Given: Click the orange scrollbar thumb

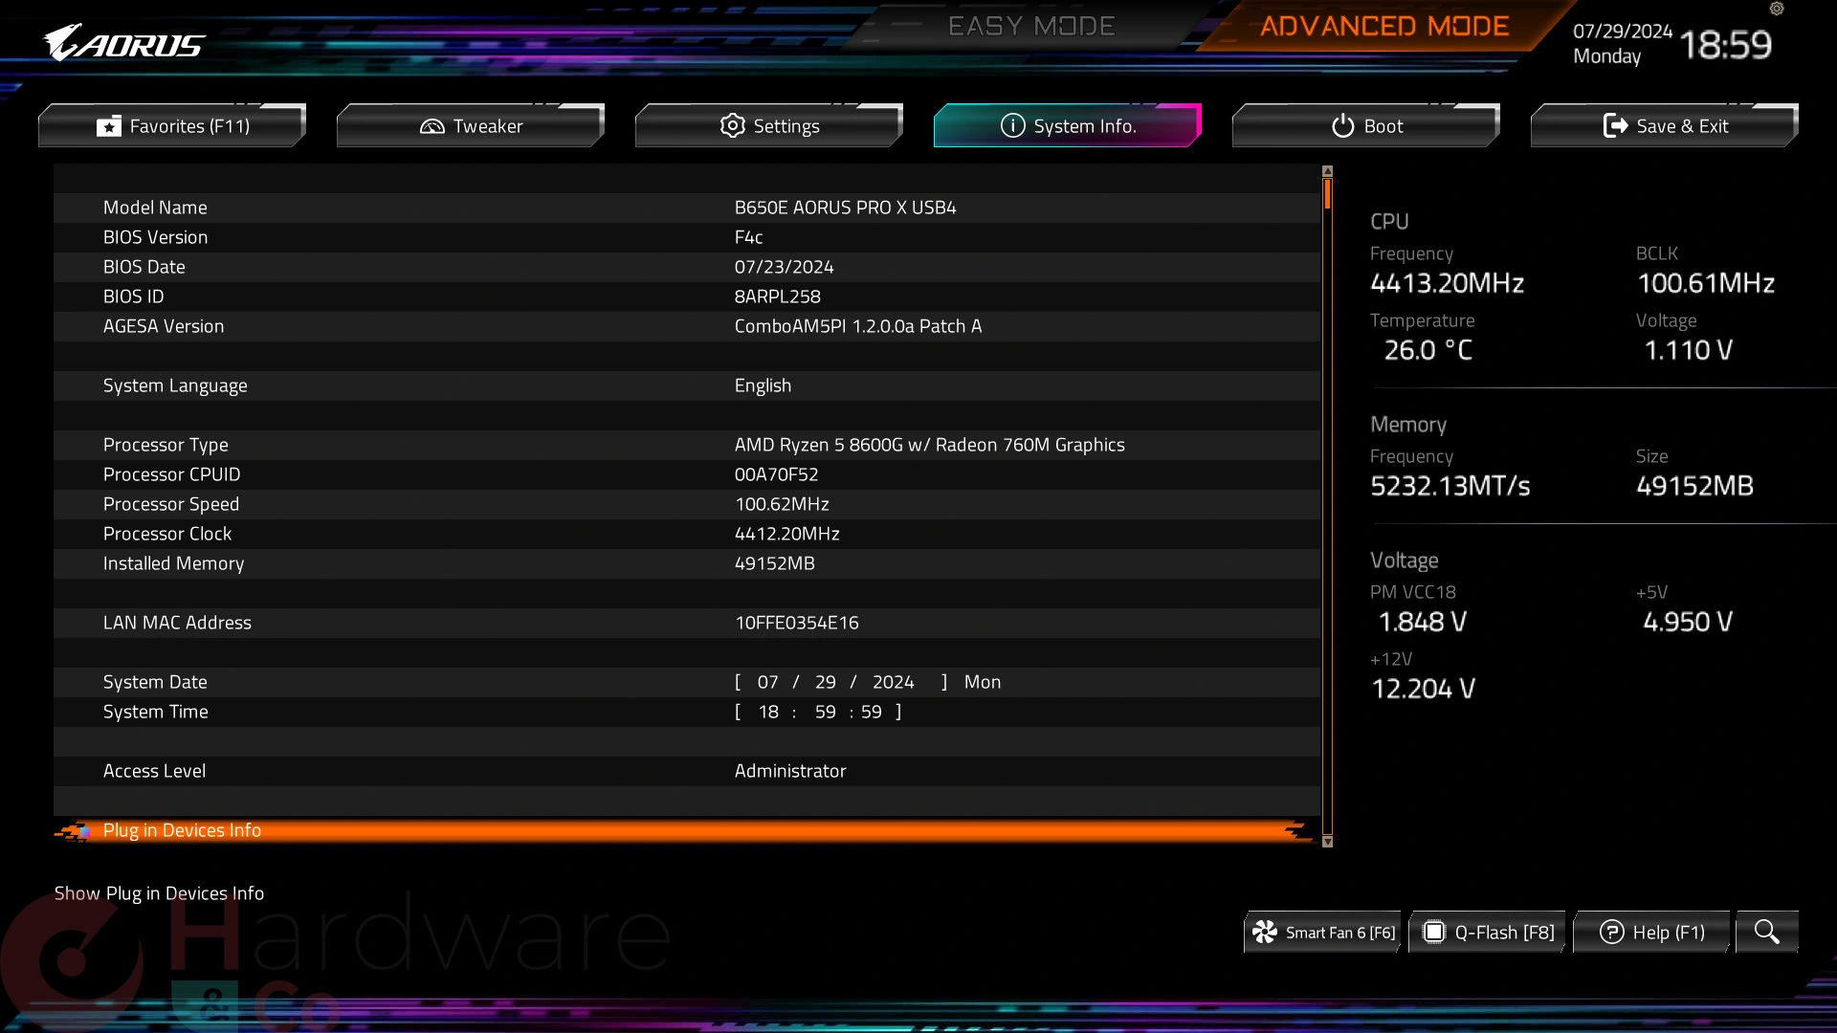Looking at the screenshot, I should [x=1327, y=194].
